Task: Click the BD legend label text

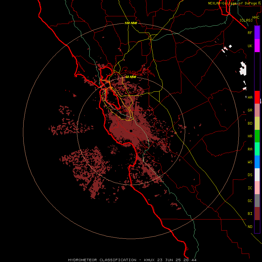Action: coord(250,123)
